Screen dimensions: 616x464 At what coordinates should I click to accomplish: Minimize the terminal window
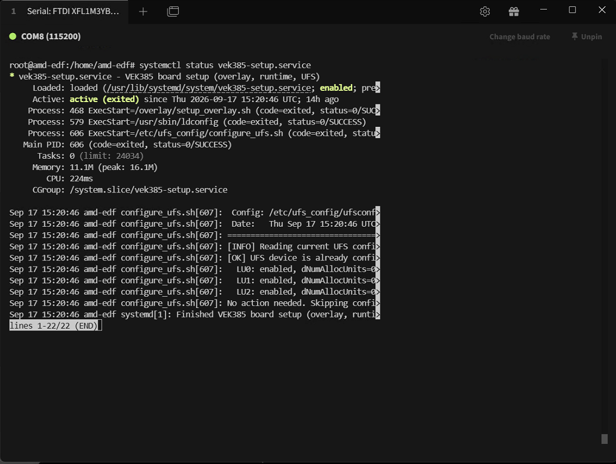(x=543, y=10)
